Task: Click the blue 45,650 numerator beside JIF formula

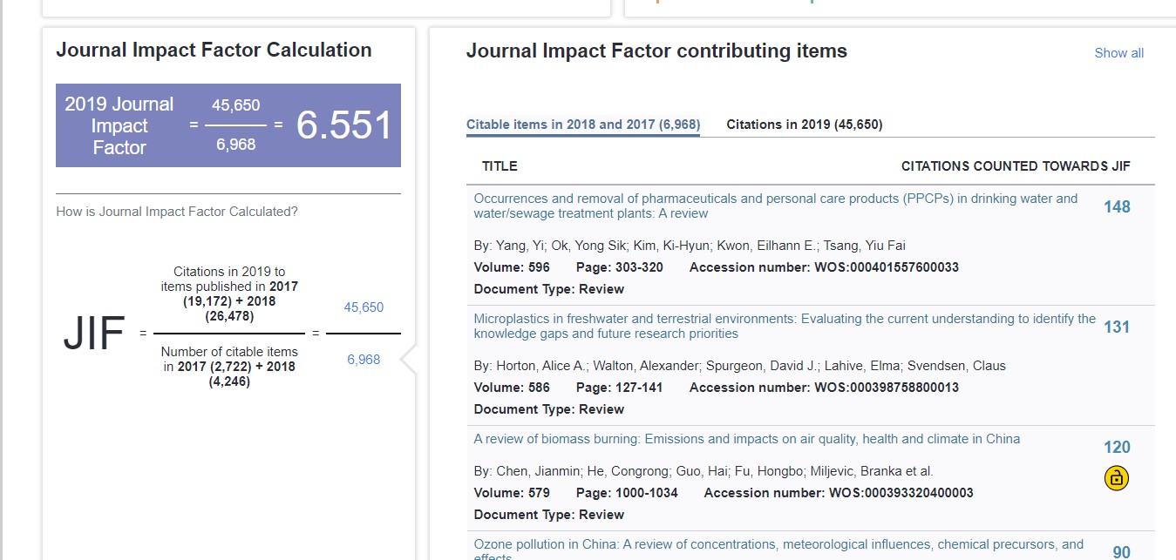Action: point(364,307)
